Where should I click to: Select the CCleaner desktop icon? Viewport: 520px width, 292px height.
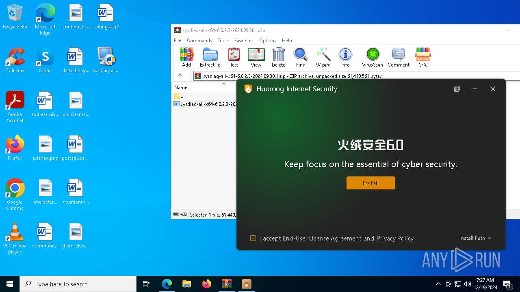[x=15, y=60]
